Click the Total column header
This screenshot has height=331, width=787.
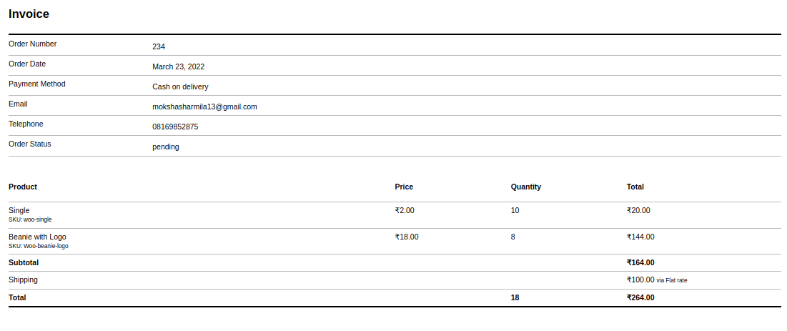click(x=635, y=187)
